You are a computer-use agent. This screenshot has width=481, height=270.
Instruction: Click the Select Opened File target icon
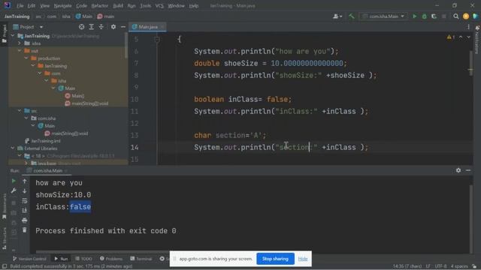coord(82,27)
